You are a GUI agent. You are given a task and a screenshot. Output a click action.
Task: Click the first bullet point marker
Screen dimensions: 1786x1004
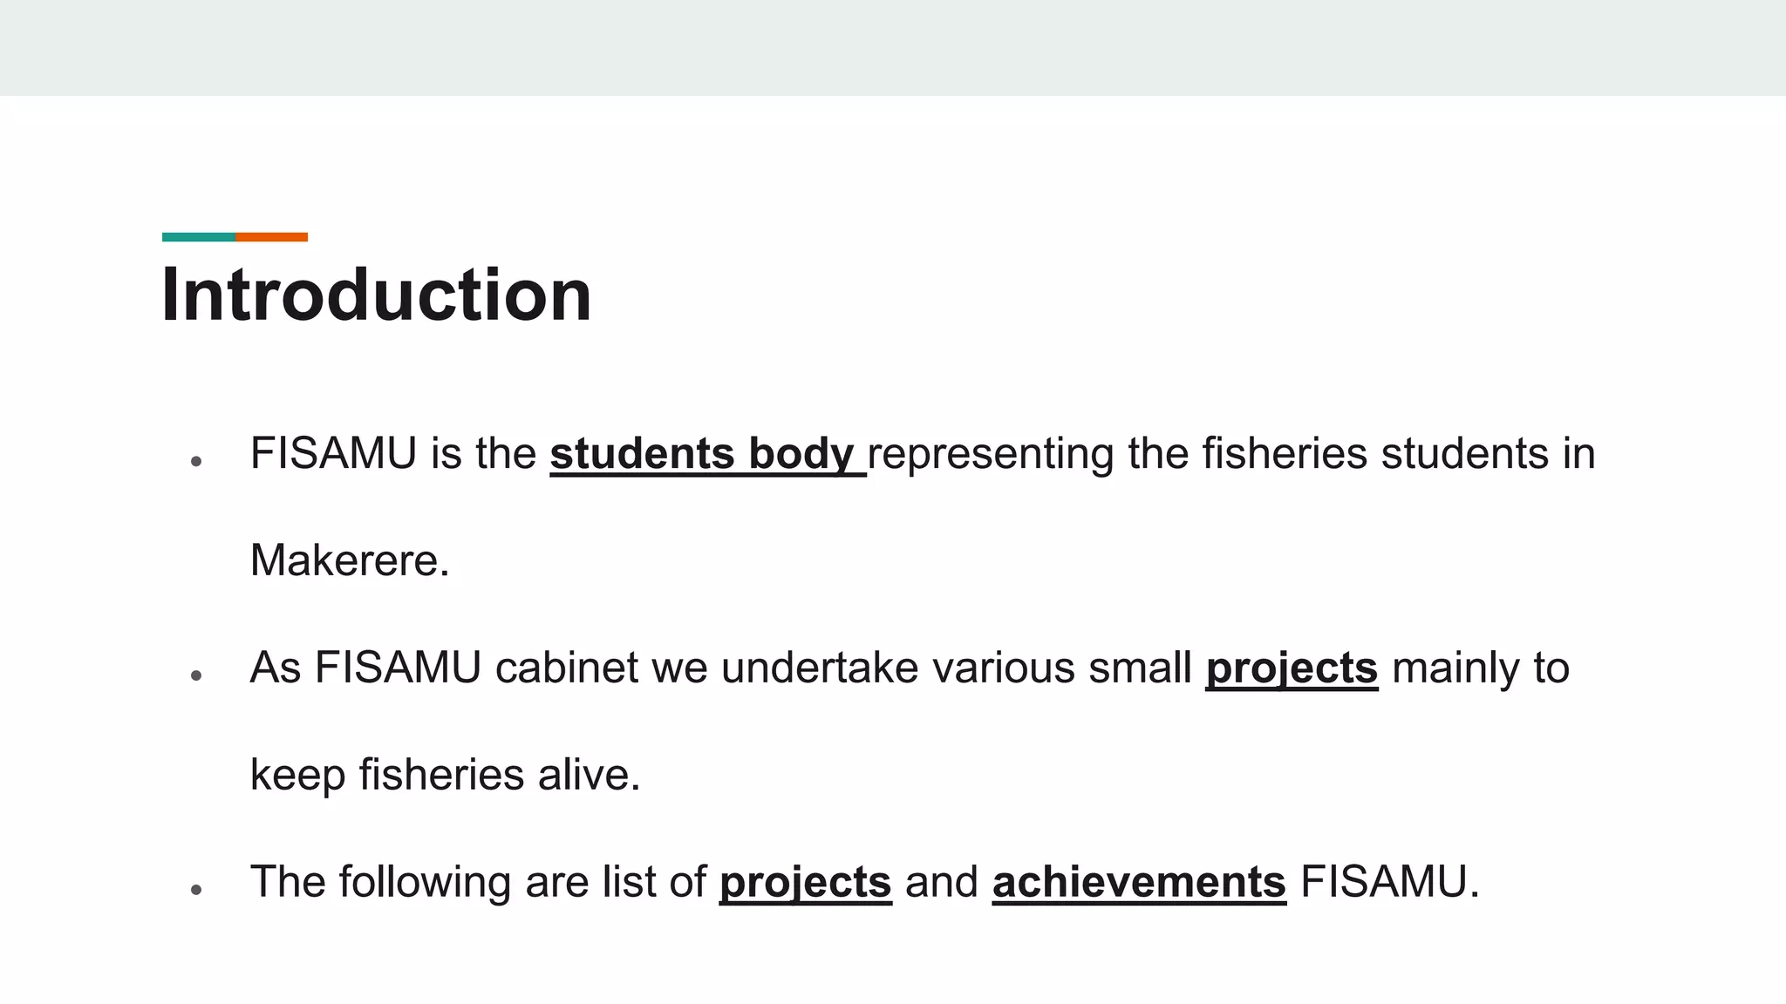click(196, 461)
